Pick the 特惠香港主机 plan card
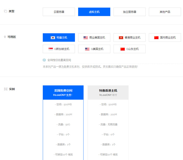This screenshot has height=160, width=183. pyautogui.click(x=108, y=92)
